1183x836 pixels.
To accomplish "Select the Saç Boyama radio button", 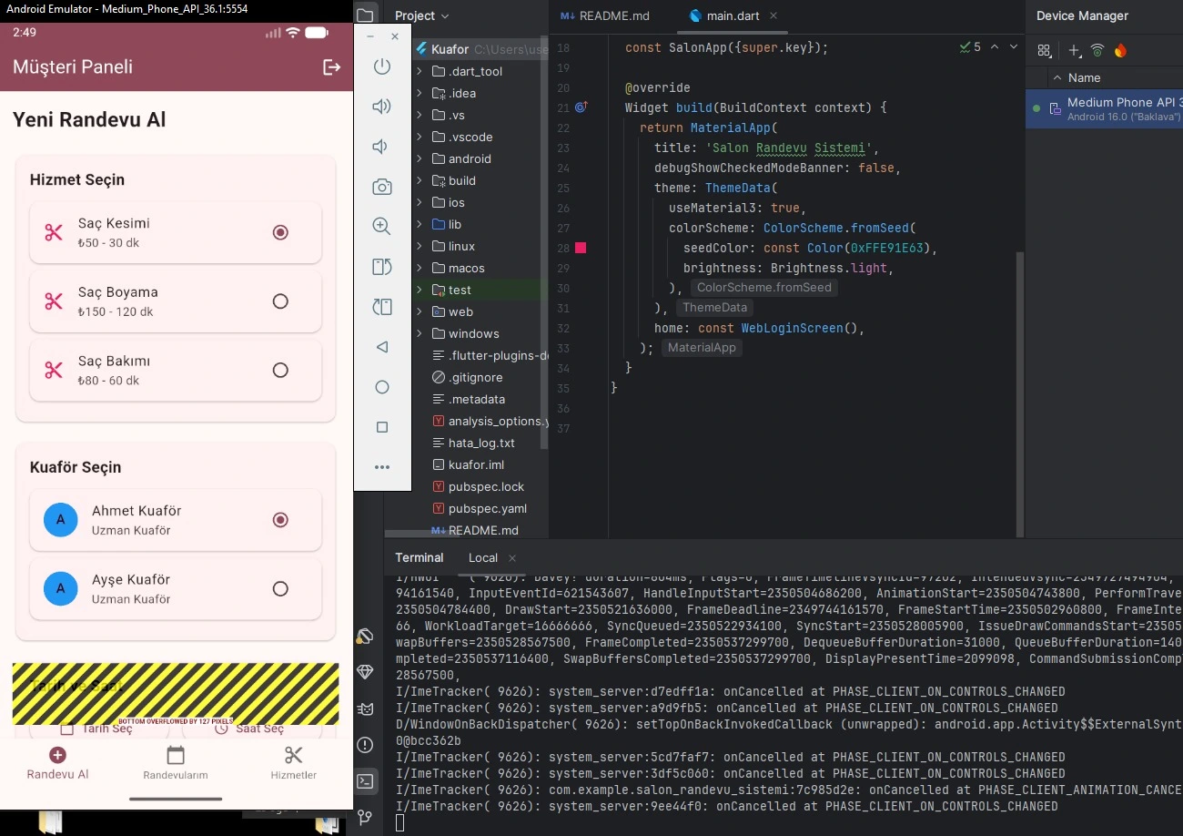I will click(x=280, y=301).
